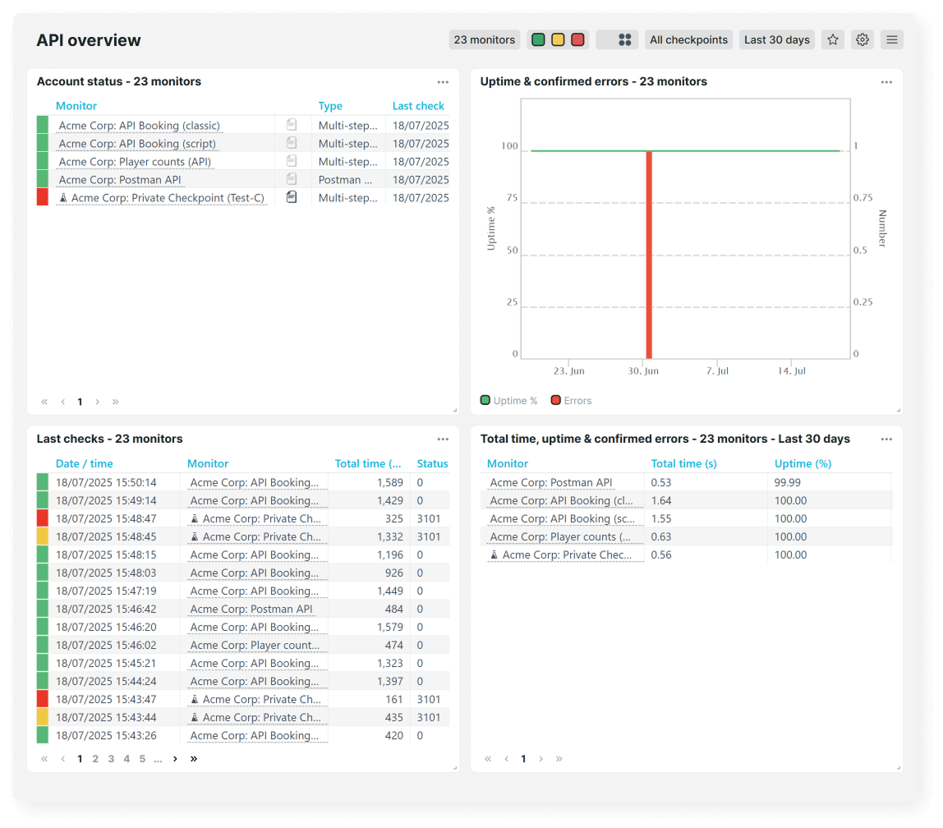Open the Acme Corp: Postman API monitor link
The height and width of the screenshot is (828, 943).
(119, 179)
